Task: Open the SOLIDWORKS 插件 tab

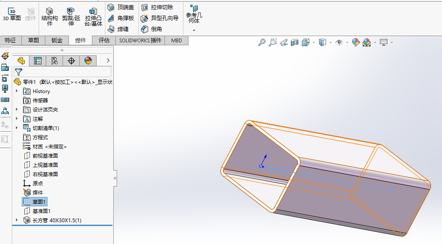Action: pos(140,41)
